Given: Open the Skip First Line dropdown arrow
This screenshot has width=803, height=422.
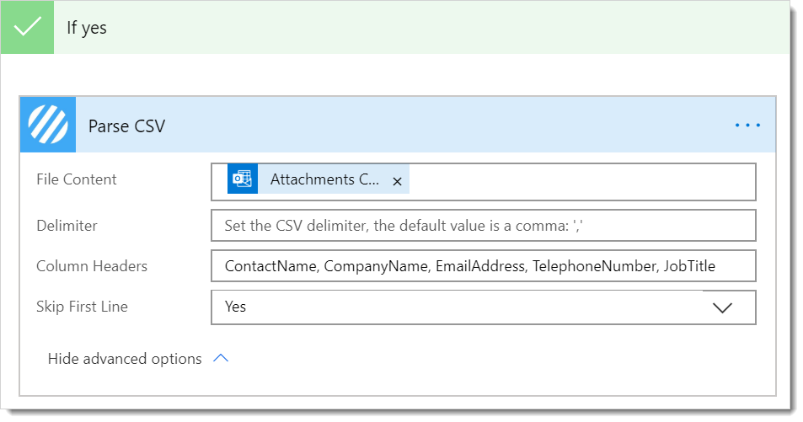Looking at the screenshot, I should click(x=722, y=307).
